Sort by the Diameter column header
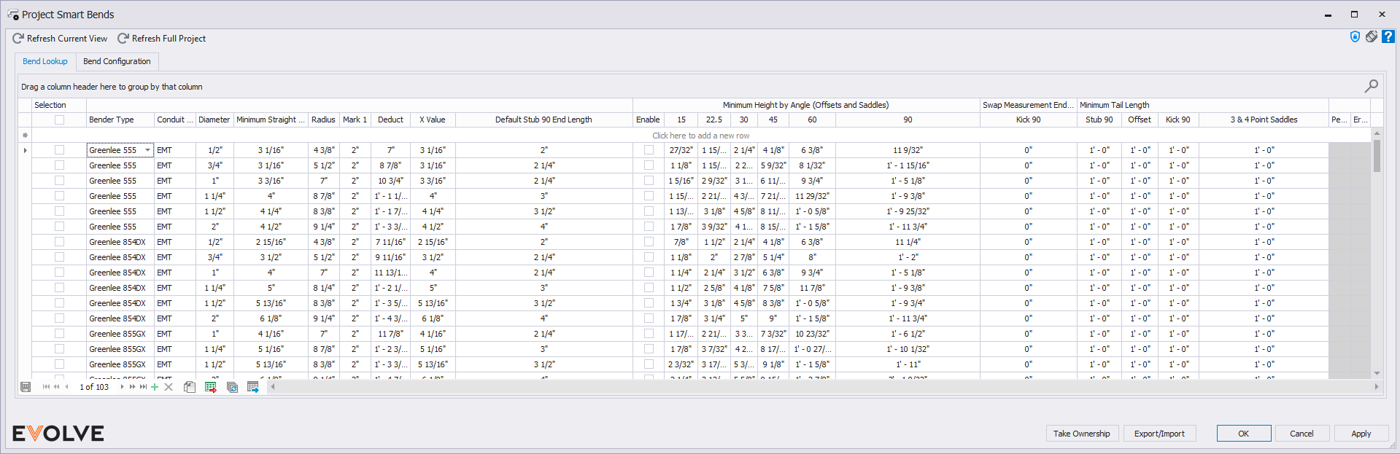This screenshot has height=454, width=1400. (x=214, y=120)
